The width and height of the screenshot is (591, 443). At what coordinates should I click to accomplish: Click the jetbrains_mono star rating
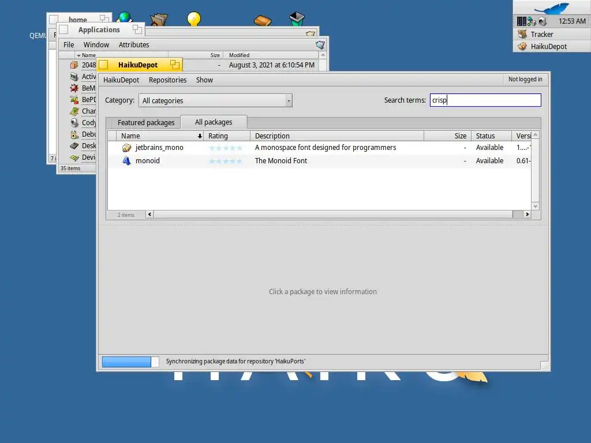(226, 148)
